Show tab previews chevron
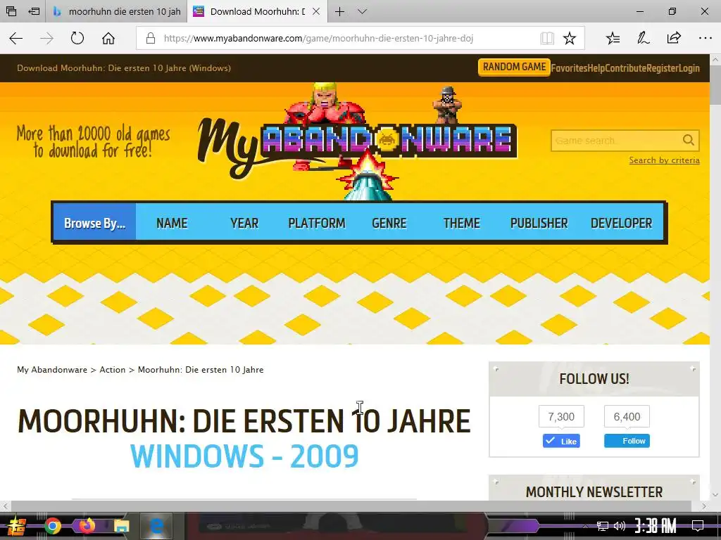The image size is (721, 540). [x=363, y=11]
